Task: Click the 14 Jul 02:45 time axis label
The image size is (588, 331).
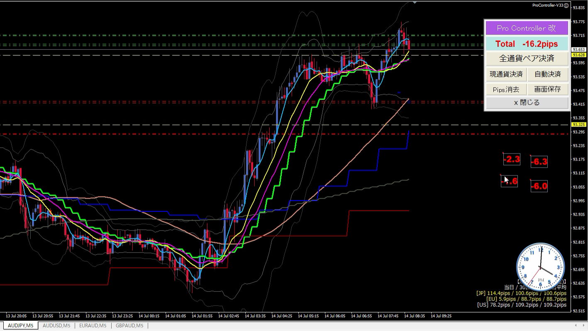Action: (229, 316)
